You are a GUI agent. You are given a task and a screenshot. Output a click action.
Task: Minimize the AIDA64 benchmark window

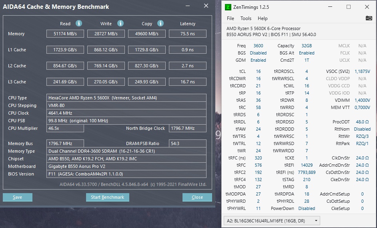188,6
